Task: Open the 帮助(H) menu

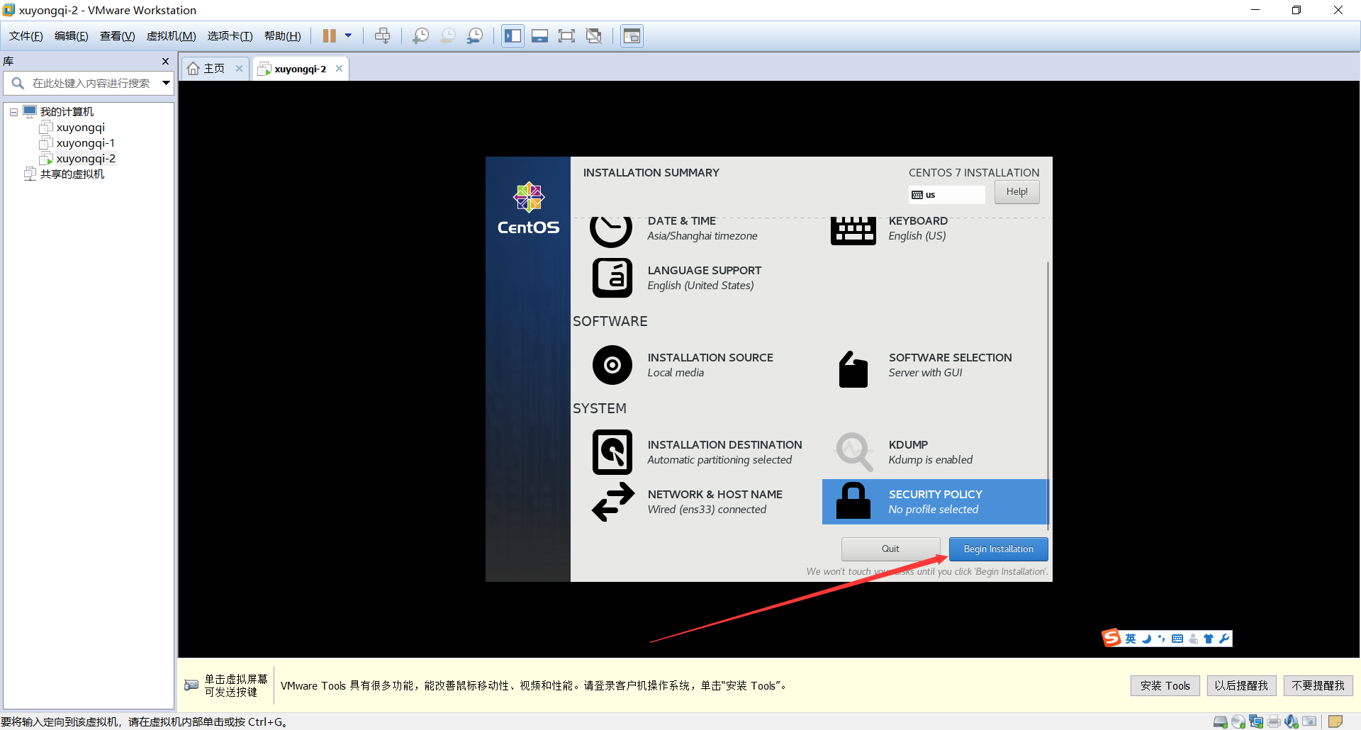Action: (x=282, y=36)
